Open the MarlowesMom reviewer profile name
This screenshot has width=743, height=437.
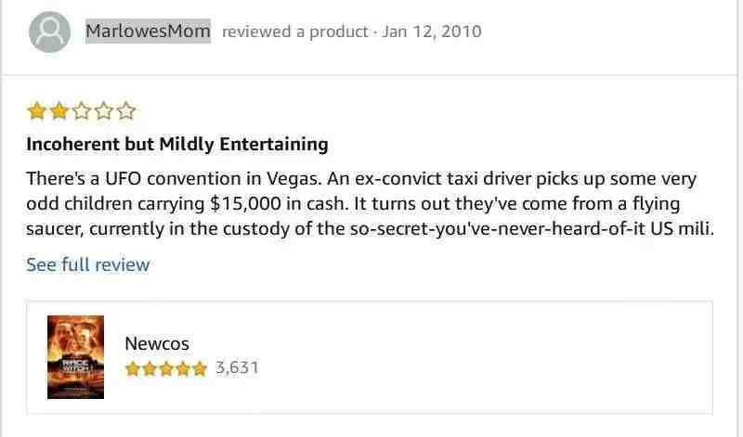[148, 32]
